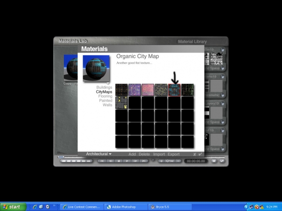This screenshot has width=282, height=211.
Task: Select the purple city map material thumbnail
Action: 134,90
